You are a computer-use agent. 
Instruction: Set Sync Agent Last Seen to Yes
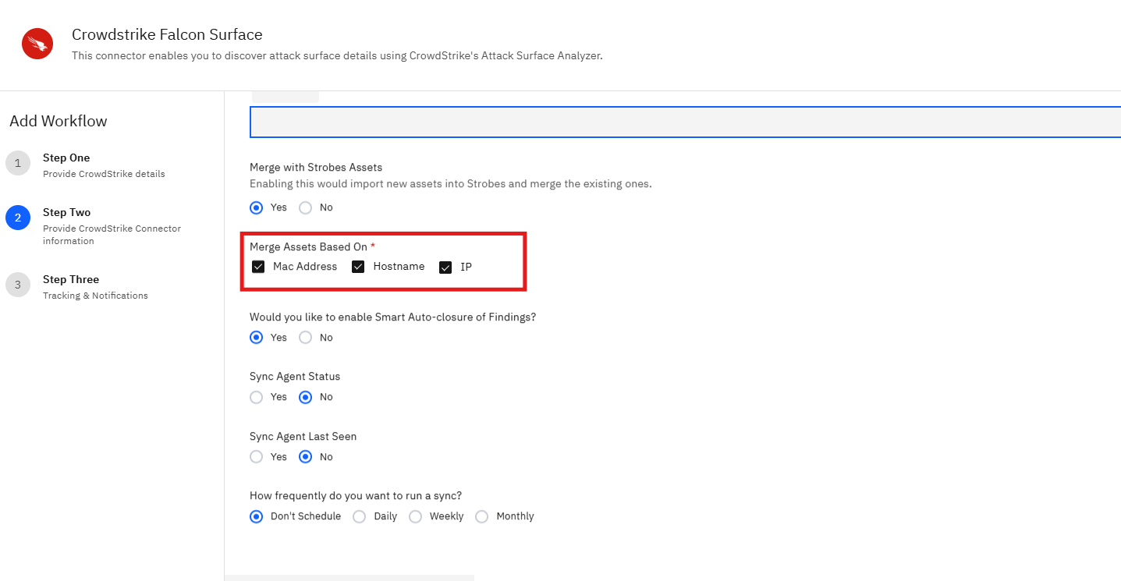[x=257, y=457]
